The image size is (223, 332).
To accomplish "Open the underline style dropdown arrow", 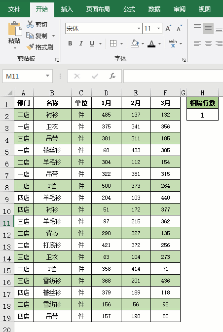I will coord(101,43).
